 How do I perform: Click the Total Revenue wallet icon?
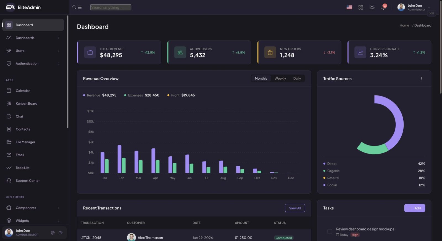click(x=90, y=52)
